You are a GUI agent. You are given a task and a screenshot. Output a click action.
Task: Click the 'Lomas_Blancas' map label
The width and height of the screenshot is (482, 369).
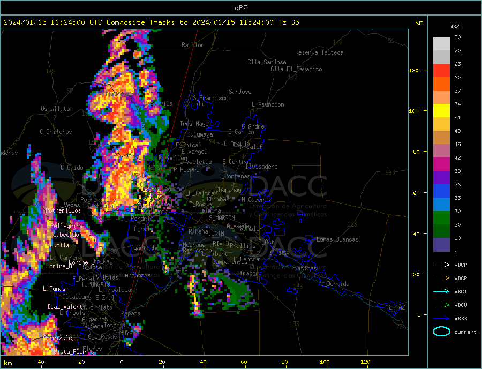pos(337,239)
